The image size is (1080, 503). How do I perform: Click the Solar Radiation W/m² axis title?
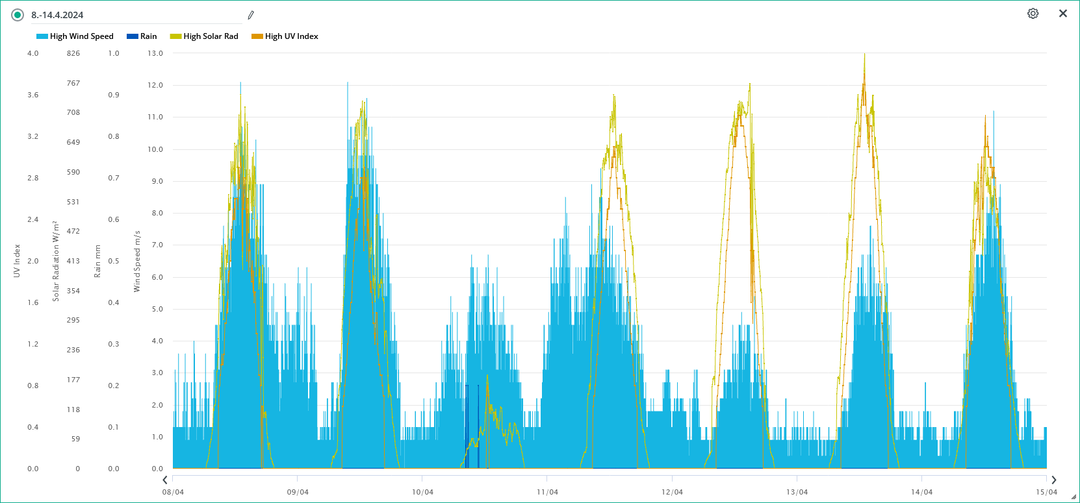point(56,261)
